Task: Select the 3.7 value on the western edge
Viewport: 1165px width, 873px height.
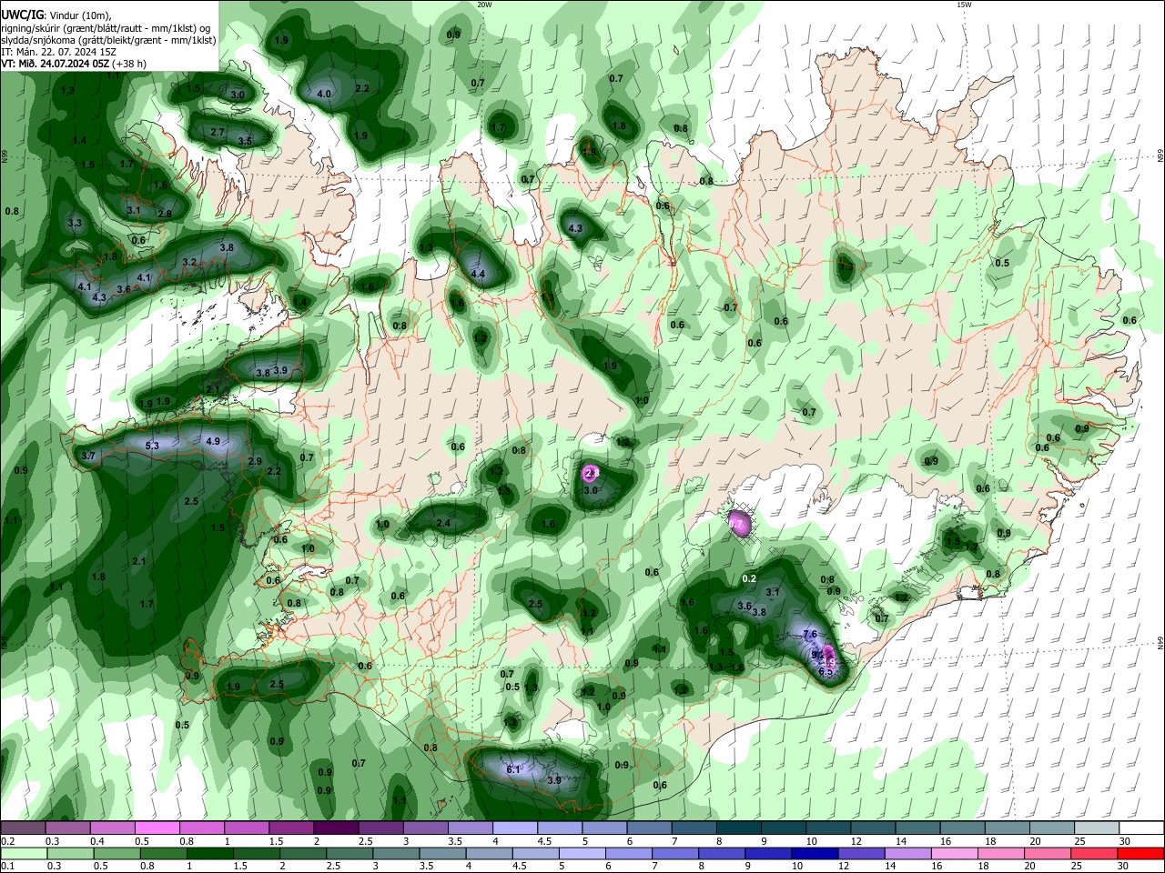Action: click(88, 456)
